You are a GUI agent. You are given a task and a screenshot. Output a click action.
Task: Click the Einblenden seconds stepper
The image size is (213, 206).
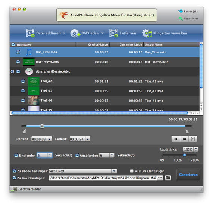pyautogui.click(x=50, y=155)
